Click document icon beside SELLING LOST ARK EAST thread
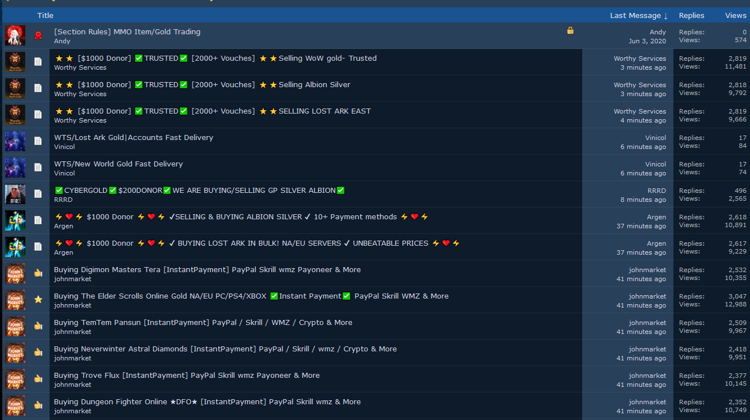 point(38,115)
